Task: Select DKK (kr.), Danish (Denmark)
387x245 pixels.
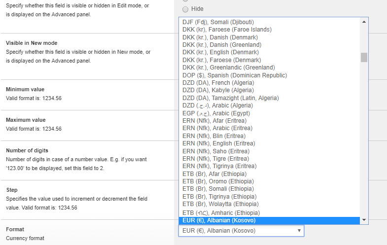Action: (x=269, y=37)
